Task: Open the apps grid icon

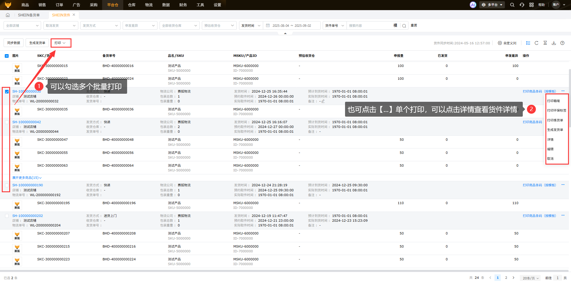Action: coord(531,5)
